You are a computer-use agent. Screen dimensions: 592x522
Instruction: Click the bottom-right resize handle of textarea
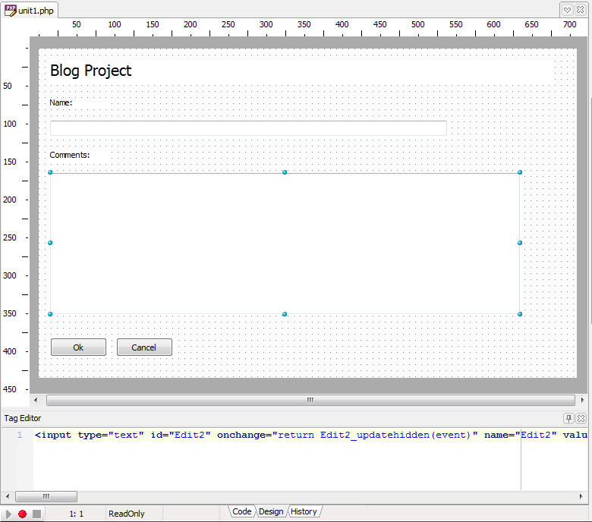pos(520,314)
